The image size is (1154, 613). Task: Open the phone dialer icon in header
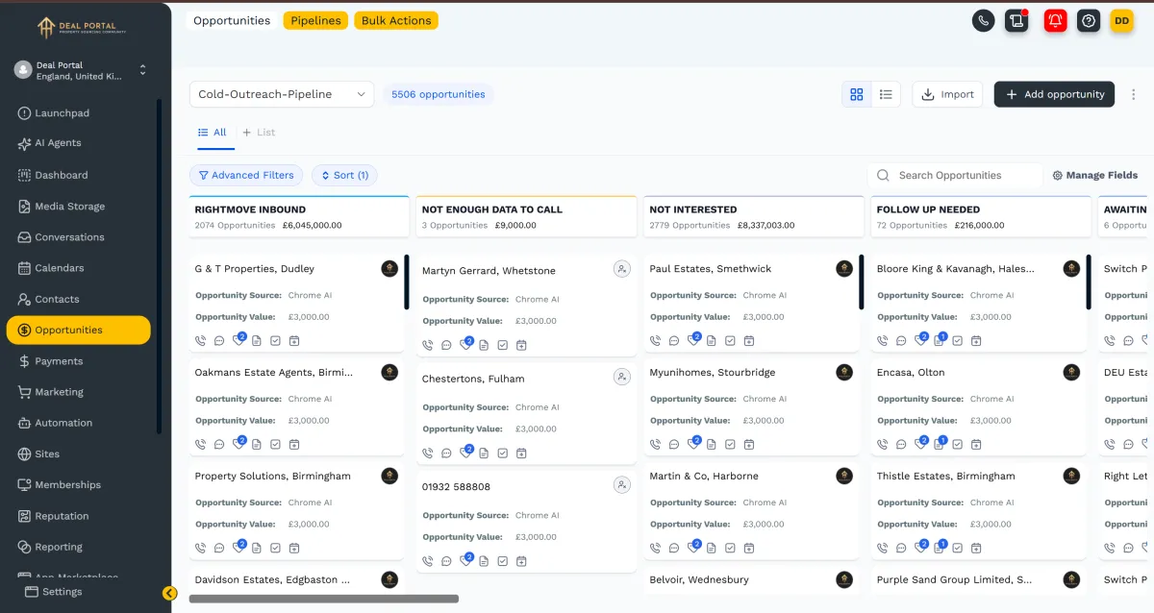983,20
